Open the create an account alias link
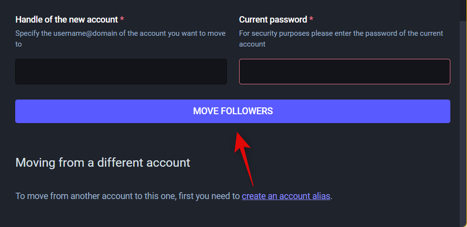The height and width of the screenshot is (227, 467). [x=286, y=196]
